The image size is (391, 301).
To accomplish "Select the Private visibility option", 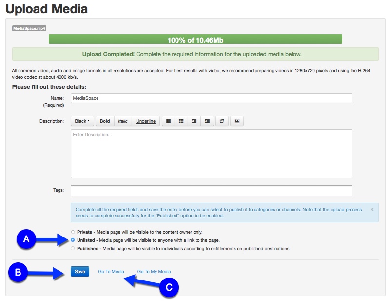I will (x=73, y=232).
